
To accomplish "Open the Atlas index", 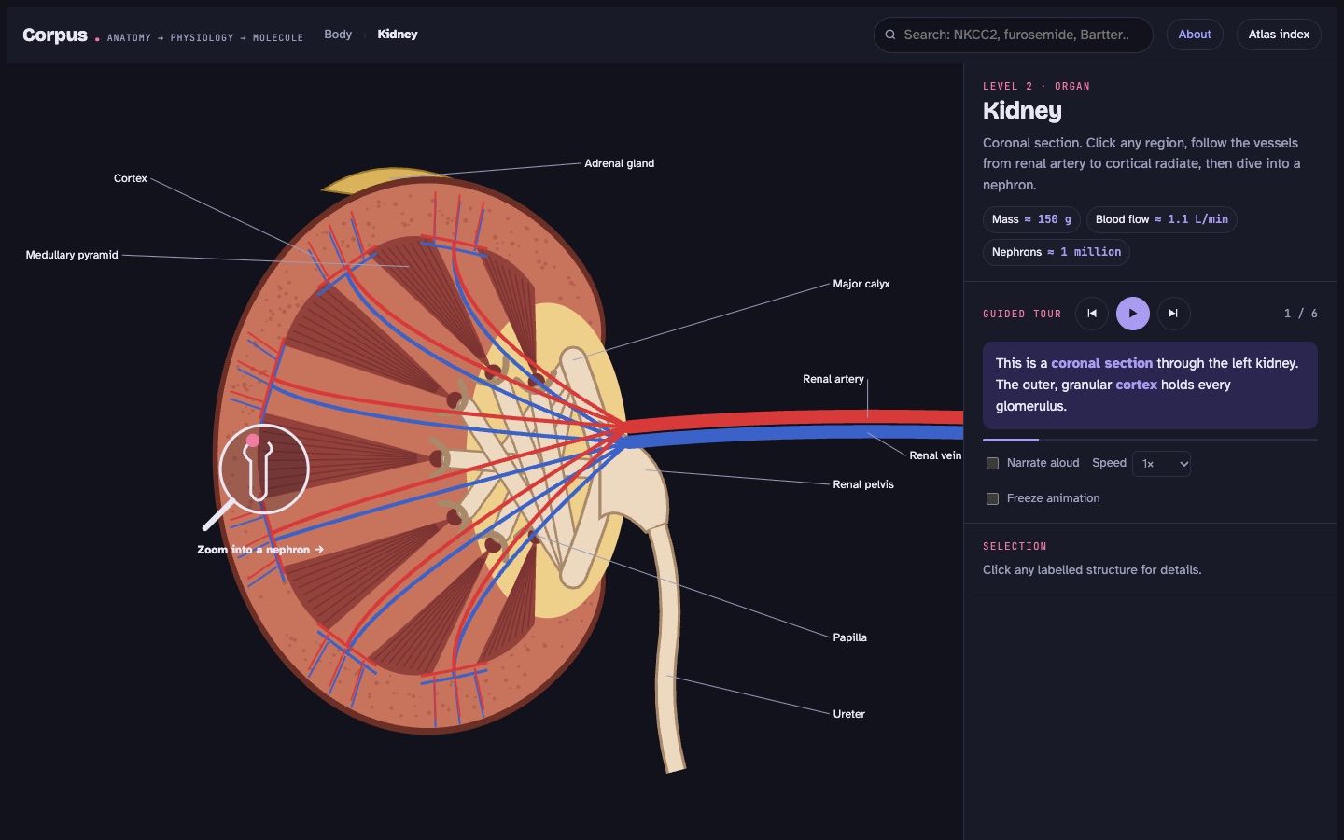I will [x=1279, y=35].
